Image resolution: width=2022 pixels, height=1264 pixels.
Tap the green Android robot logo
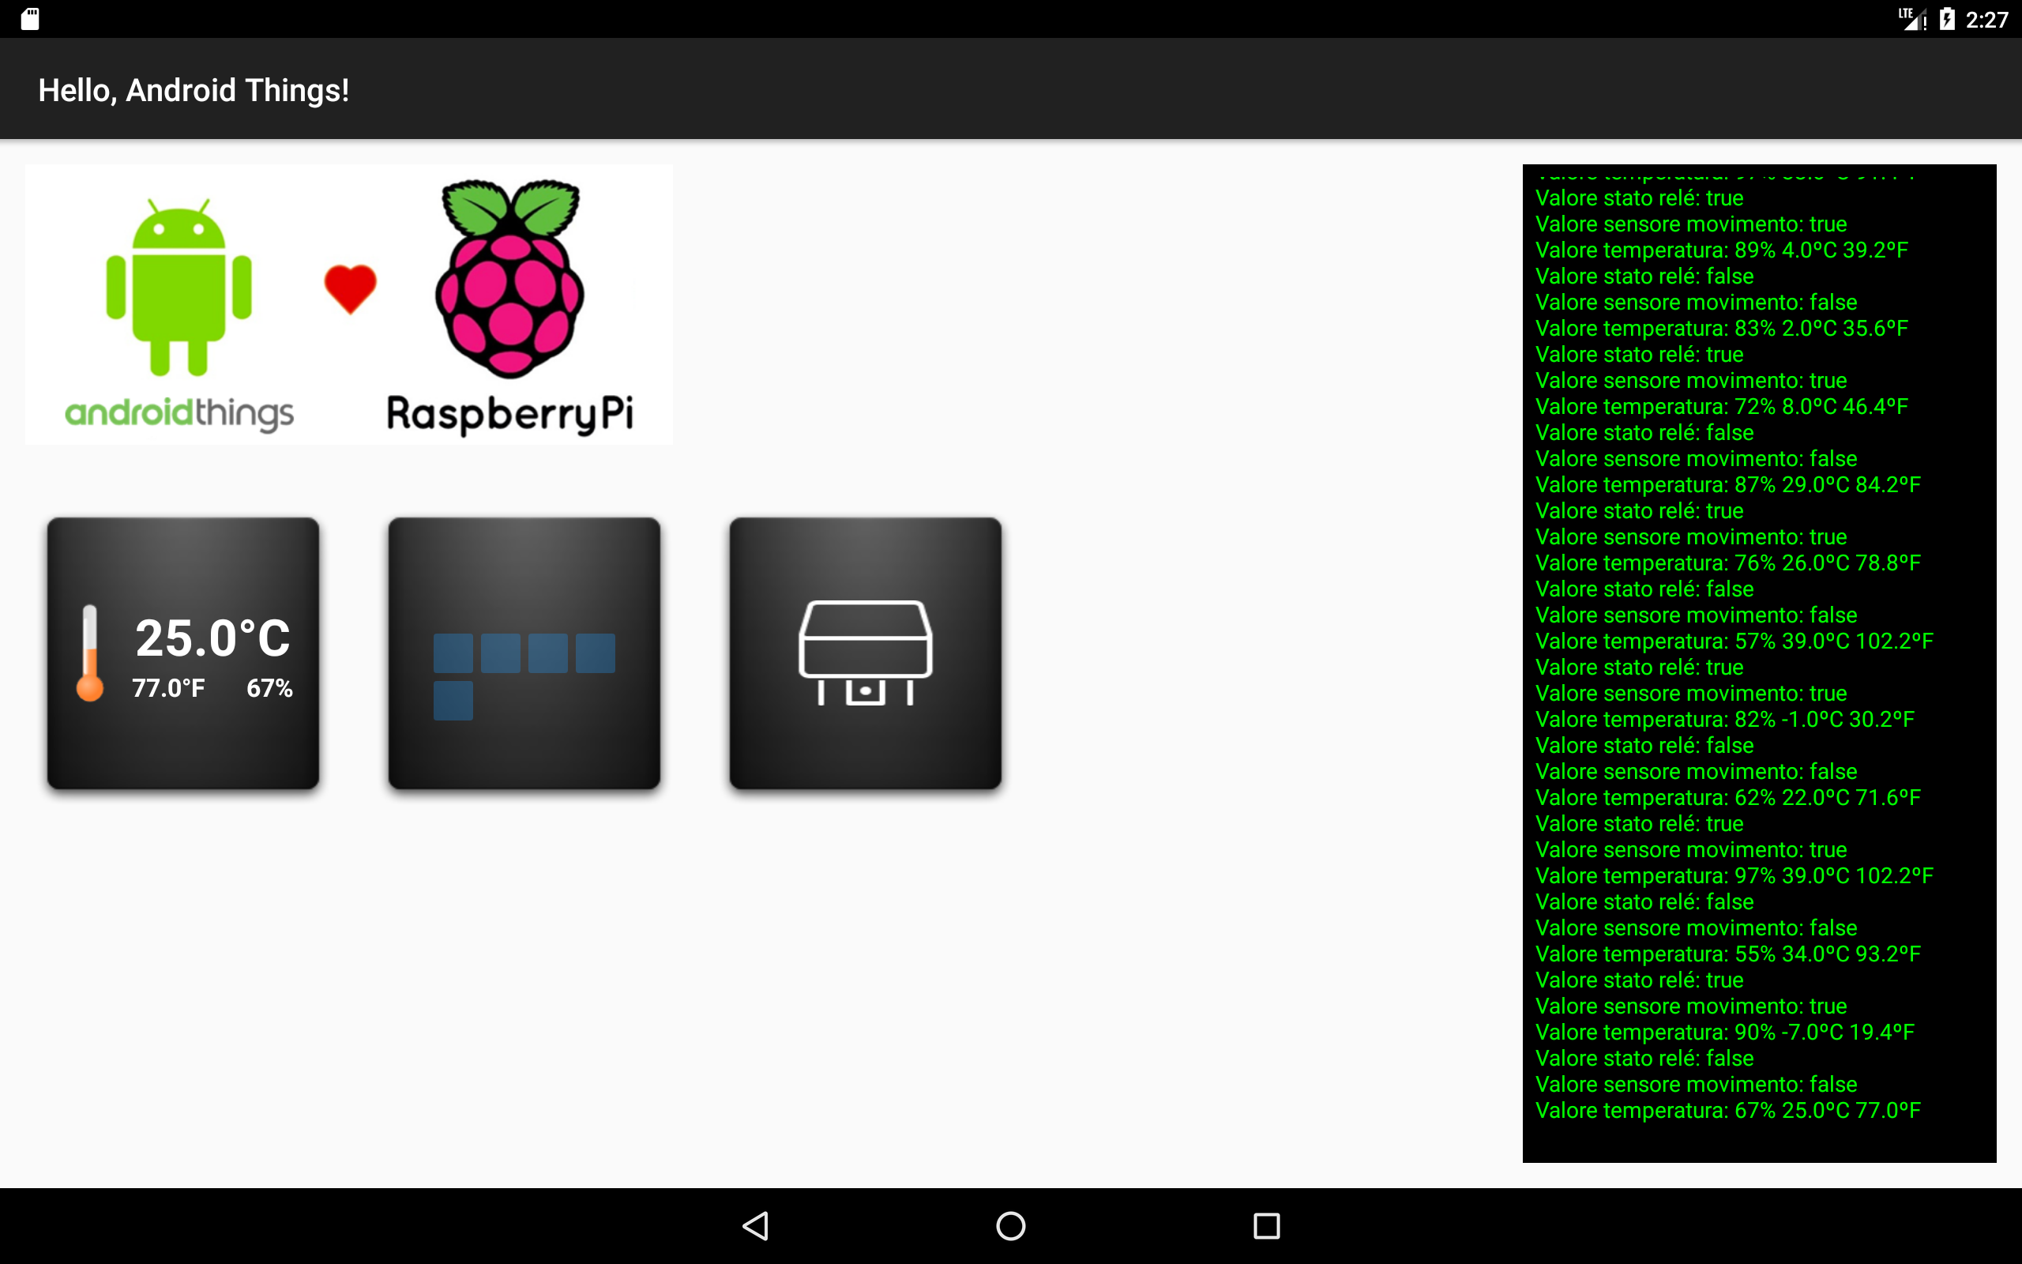point(179,287)
